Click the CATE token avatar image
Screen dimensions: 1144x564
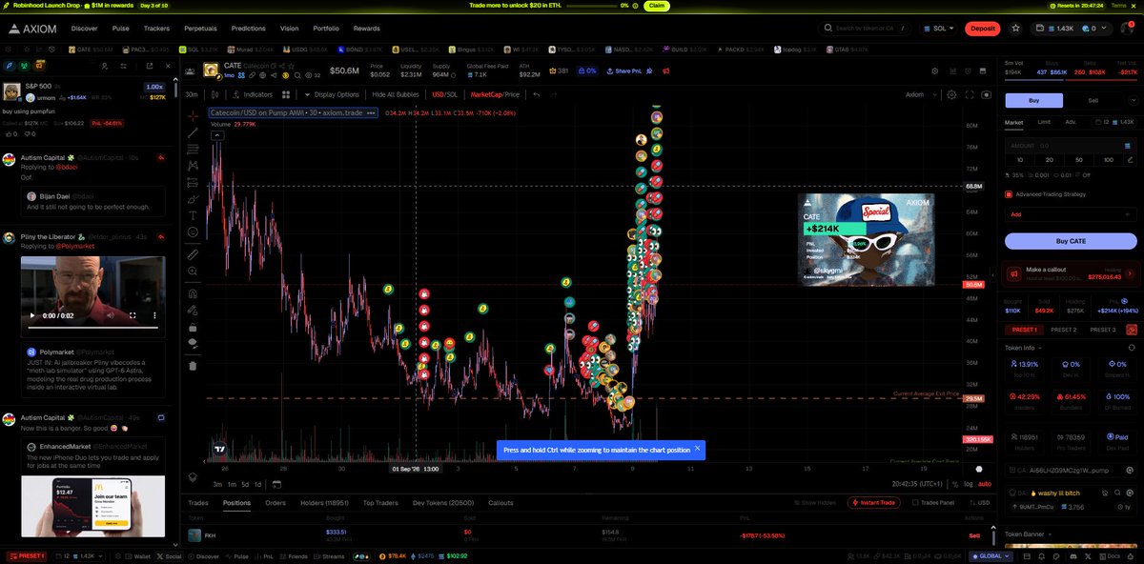pyautogui.click(x=213, y=70)
